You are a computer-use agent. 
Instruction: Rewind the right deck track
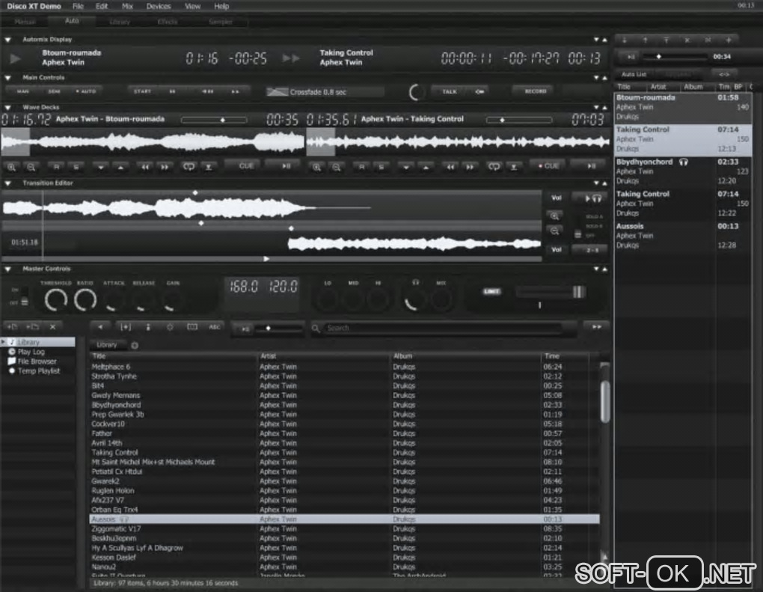point(450,167)
